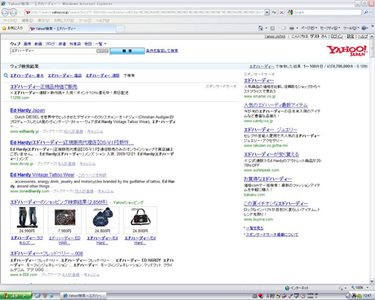
Task: Switch to the 画像 (Images) search tab
Action: pos(27,44)
